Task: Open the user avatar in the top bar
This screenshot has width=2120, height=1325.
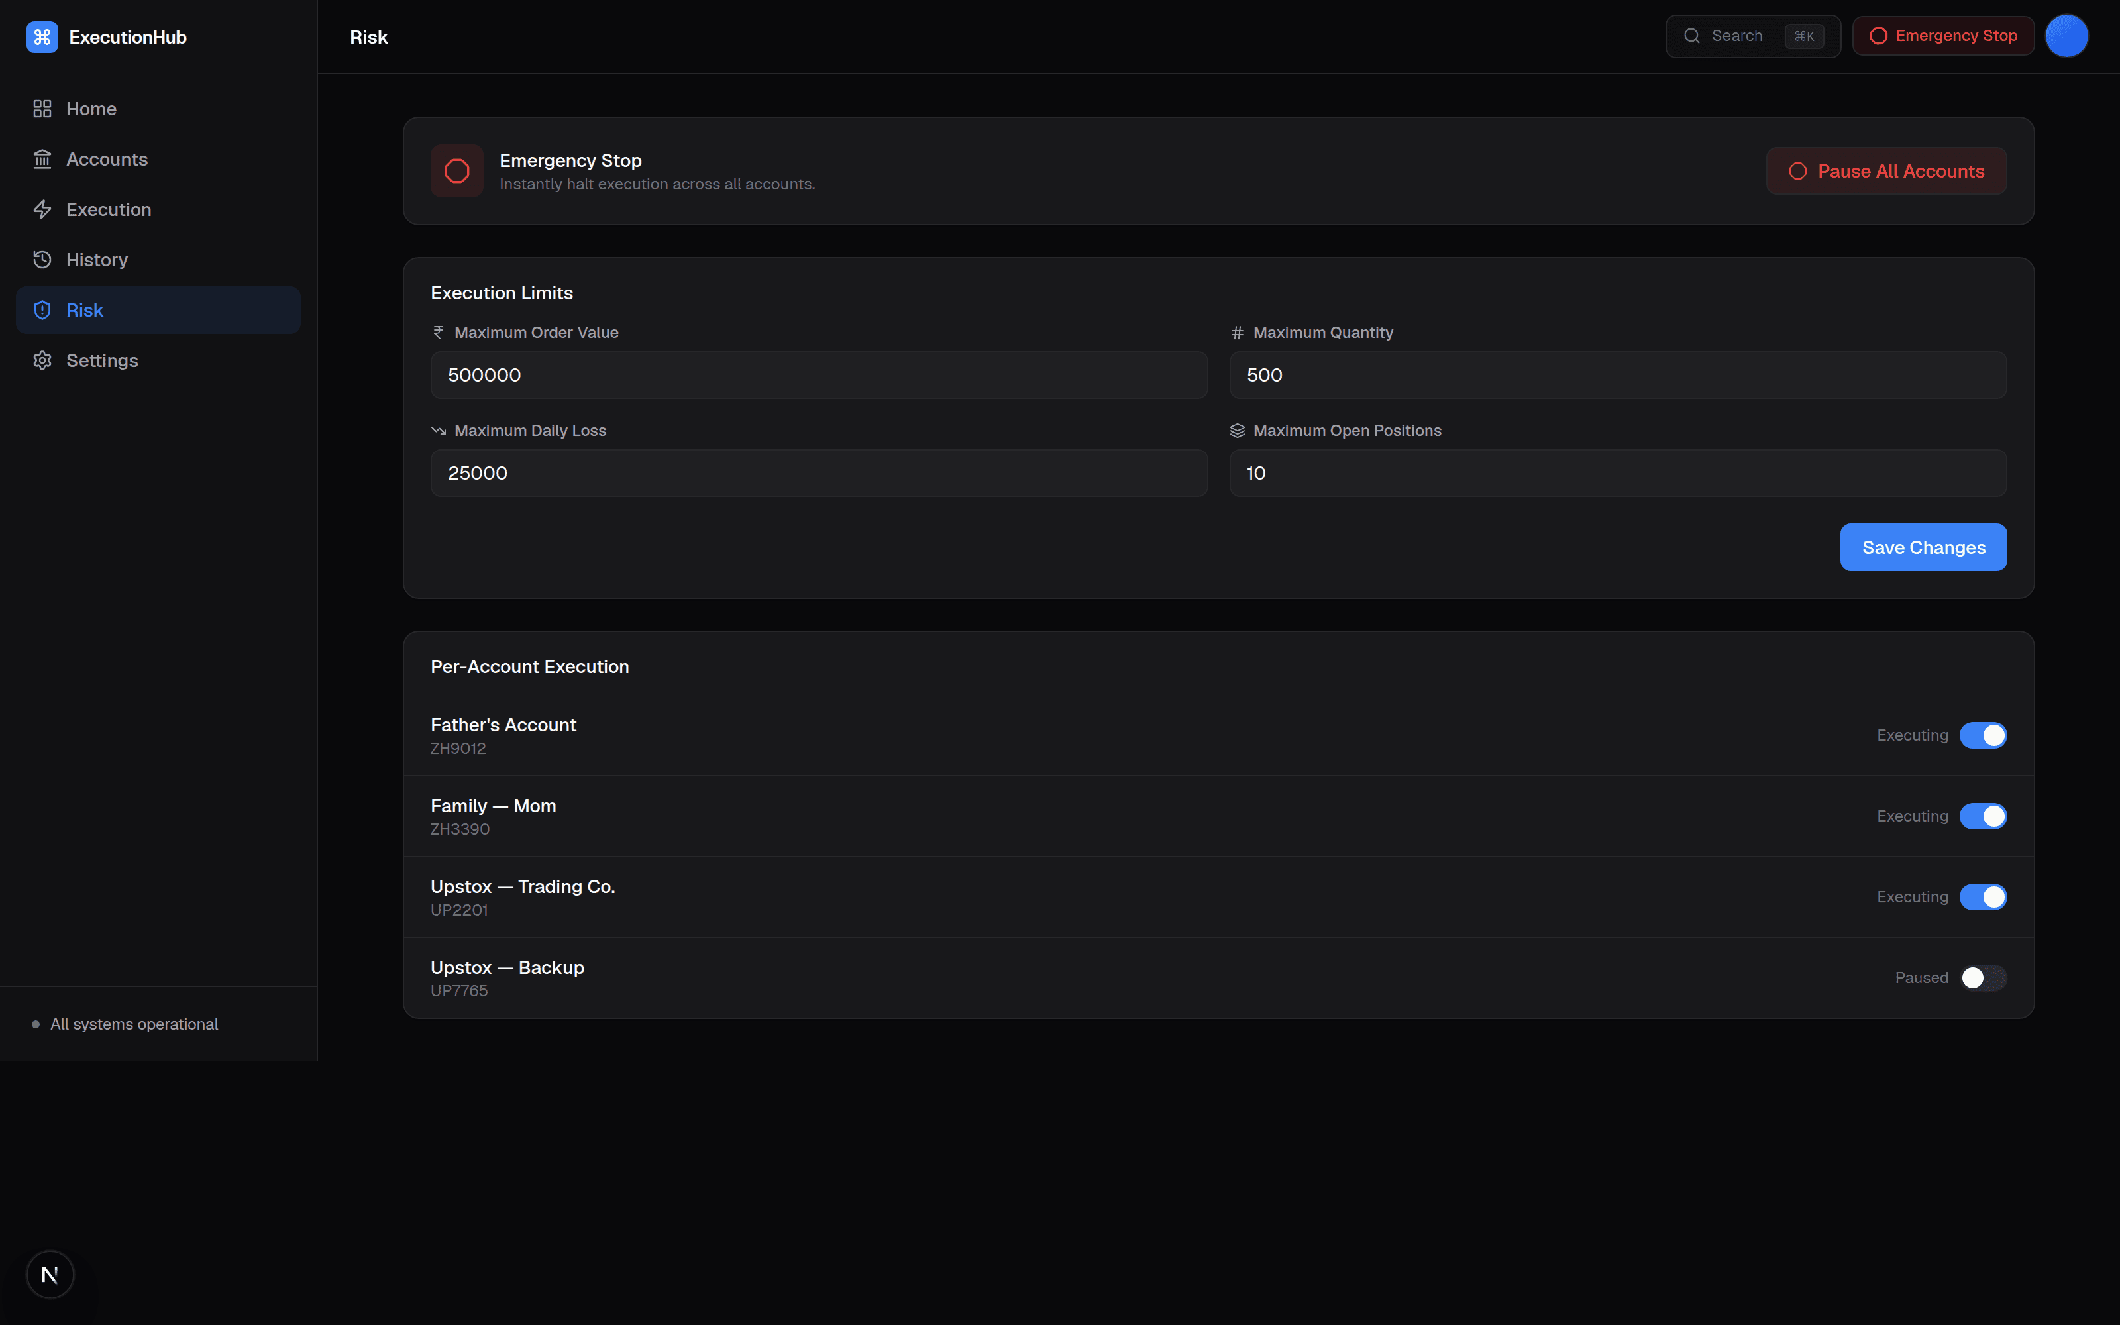Action: 2066,36
